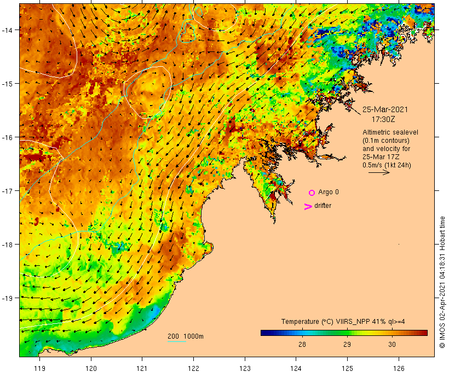
Task: Click the longitude label 124
Action: pyautogui.click(x=296, y=368)
